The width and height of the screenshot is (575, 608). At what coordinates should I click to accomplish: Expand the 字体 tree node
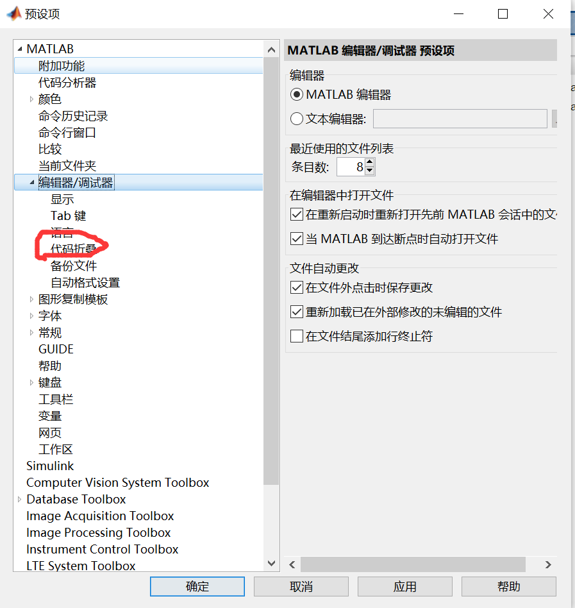tap(31, 316)
